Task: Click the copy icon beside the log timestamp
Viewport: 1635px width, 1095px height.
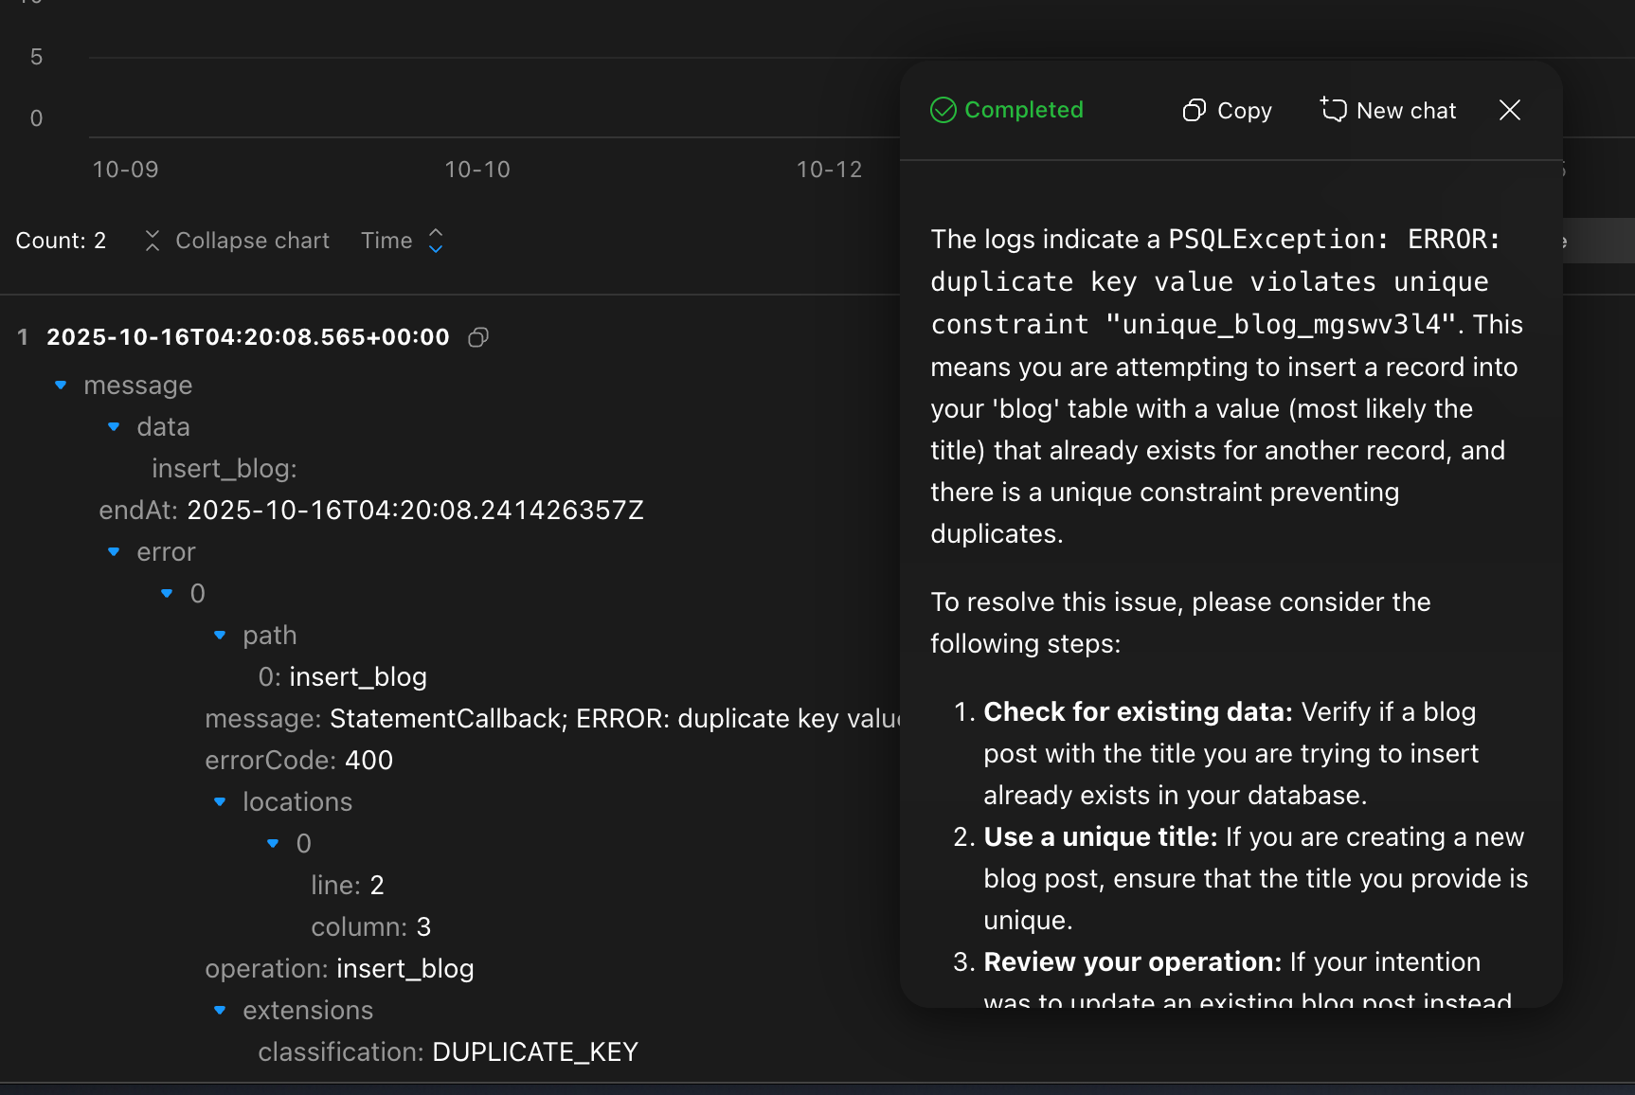Action: coord(478,337)
